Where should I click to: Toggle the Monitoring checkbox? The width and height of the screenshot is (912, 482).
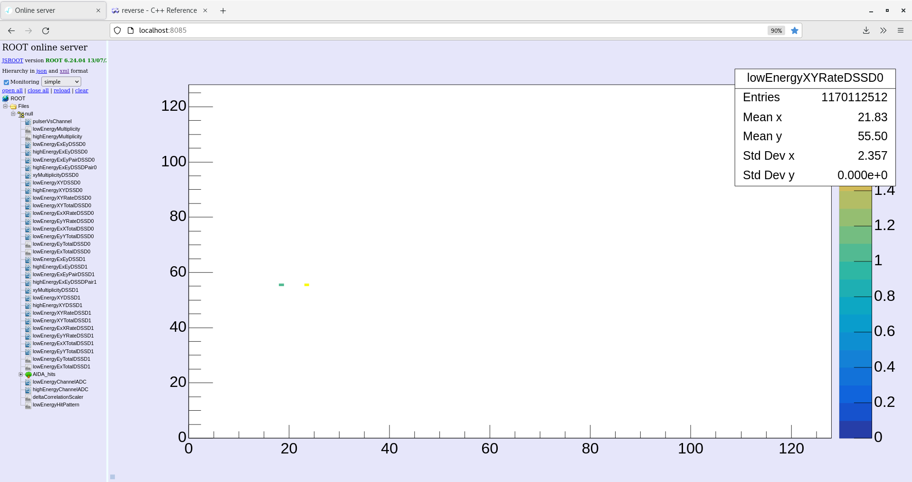pos(6,82)
